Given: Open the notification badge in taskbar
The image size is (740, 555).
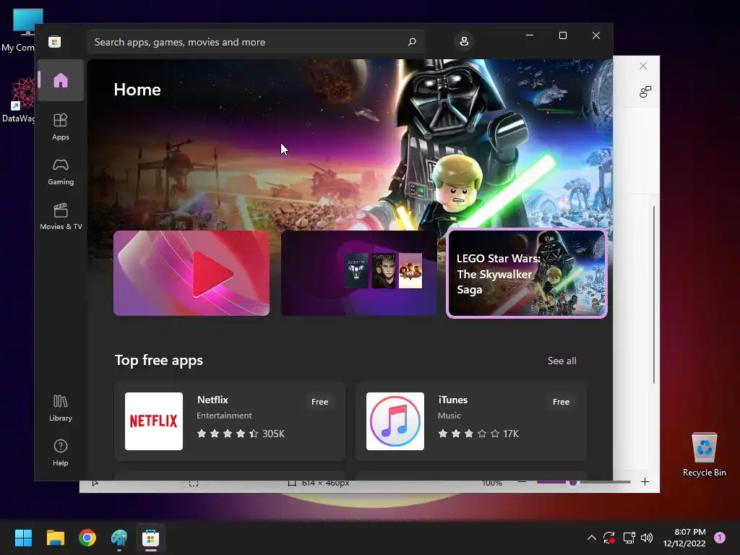Looking at the screenshot, I should tap(720, 537).
